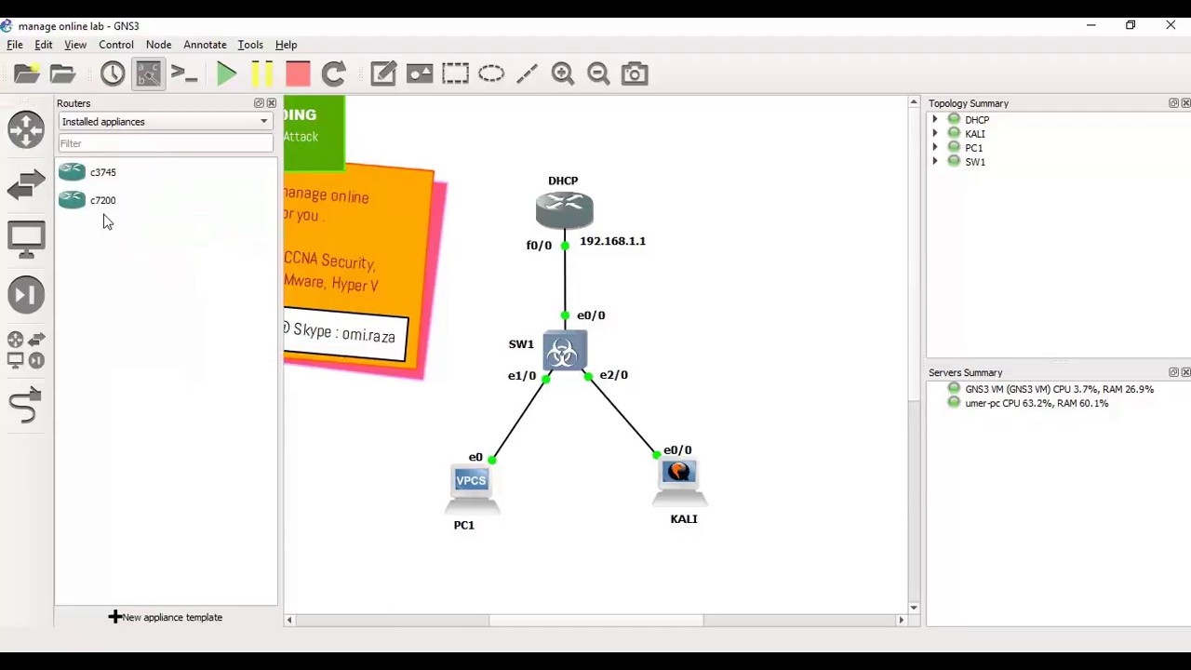Click the canvas scroll left arrow
This screenshot has width=1191, height=670.
289,620
